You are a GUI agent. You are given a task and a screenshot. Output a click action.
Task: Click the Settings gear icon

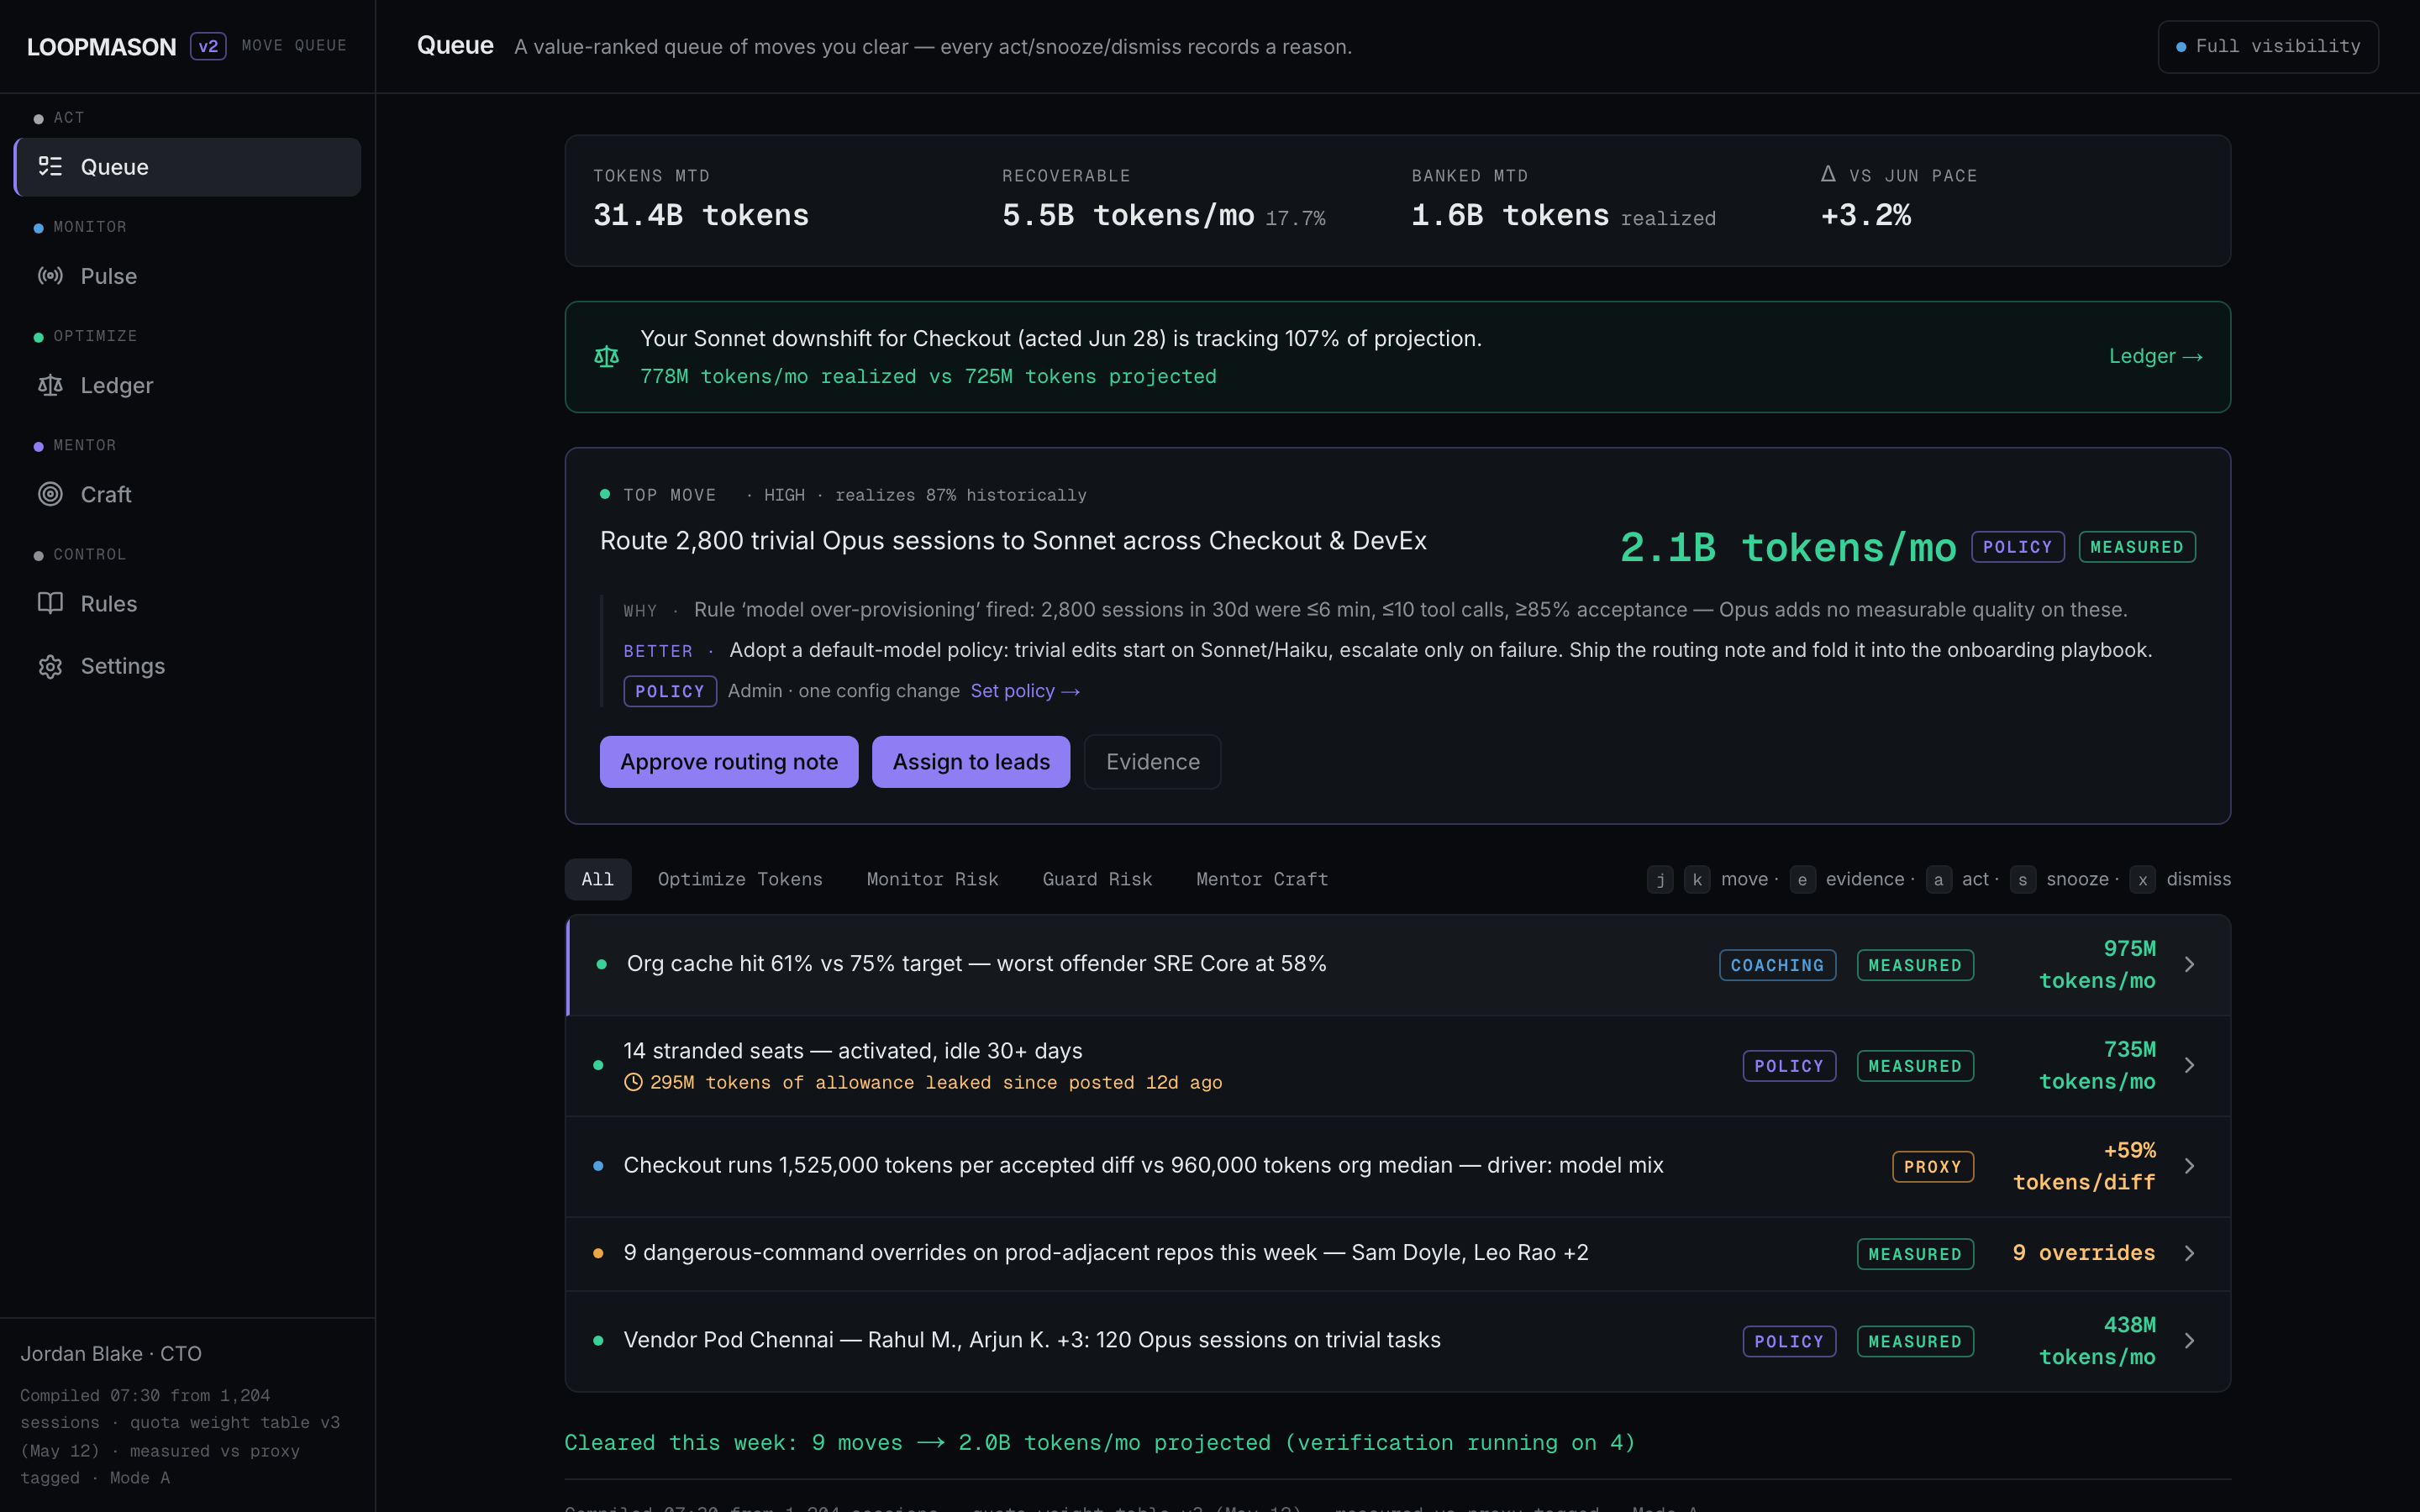click(50, 666)
